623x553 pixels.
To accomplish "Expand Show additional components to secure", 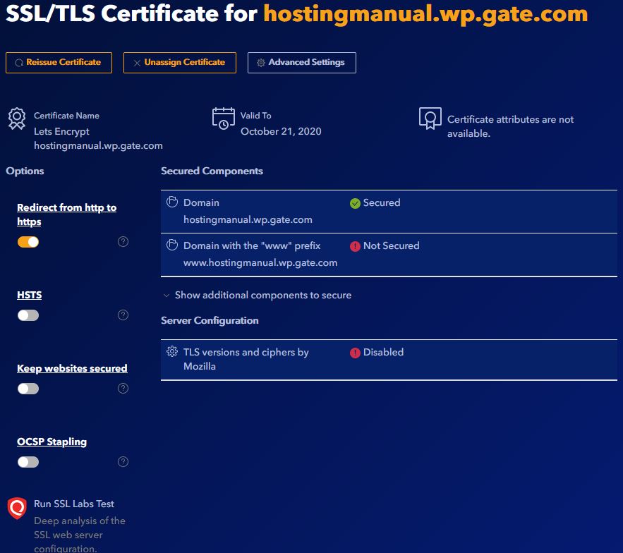I will point(258,295).
